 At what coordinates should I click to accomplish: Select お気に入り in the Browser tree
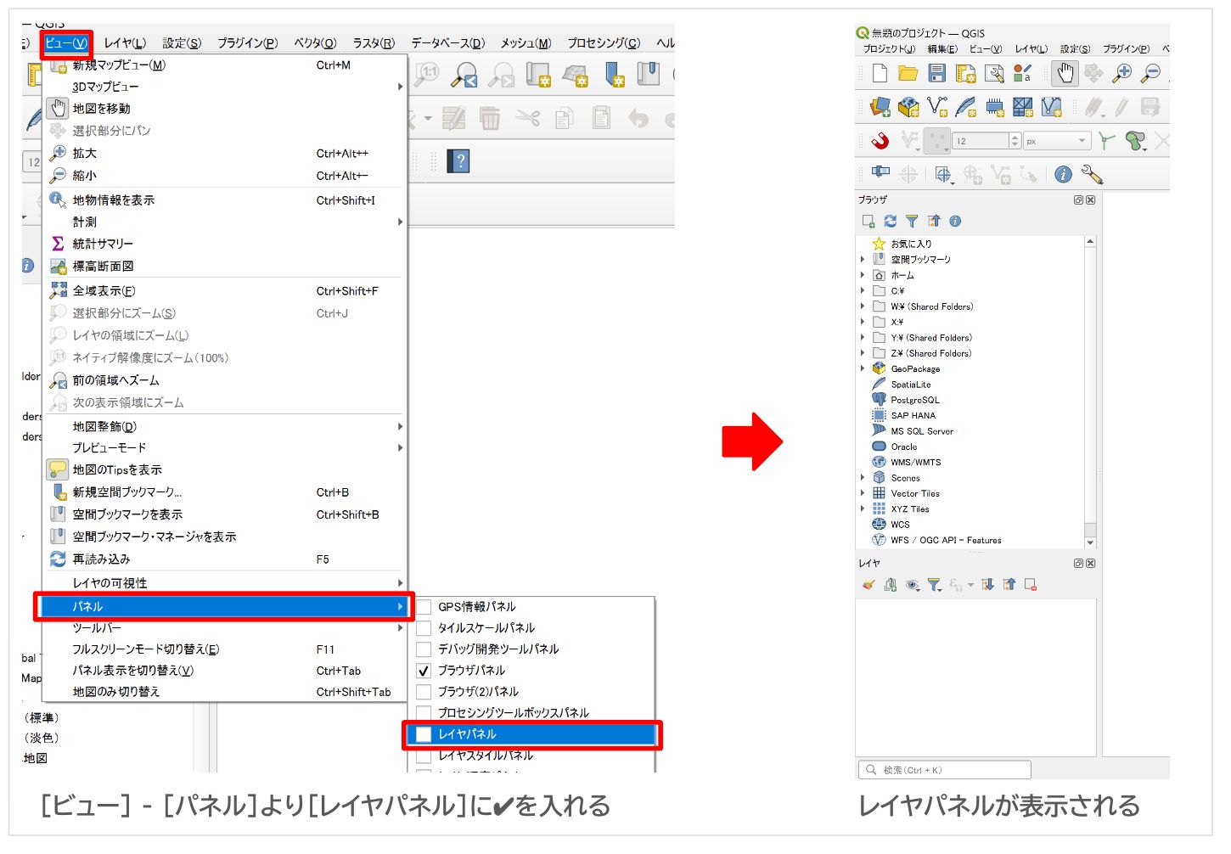[911, 244]
